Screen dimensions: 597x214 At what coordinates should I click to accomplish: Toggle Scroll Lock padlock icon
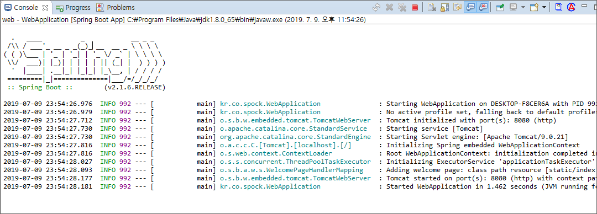444,7
